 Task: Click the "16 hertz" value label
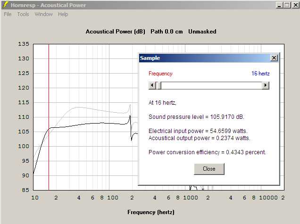pos(260,74)
